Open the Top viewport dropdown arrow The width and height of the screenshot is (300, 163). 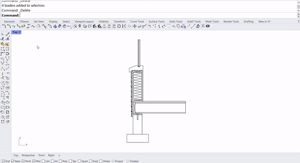[x=20, y=33]
